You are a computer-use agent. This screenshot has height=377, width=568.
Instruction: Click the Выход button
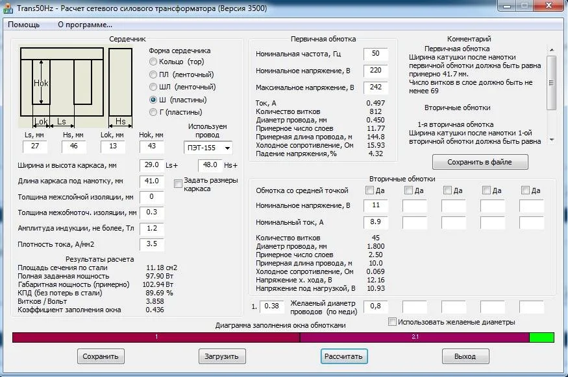(x=465, y=356)
